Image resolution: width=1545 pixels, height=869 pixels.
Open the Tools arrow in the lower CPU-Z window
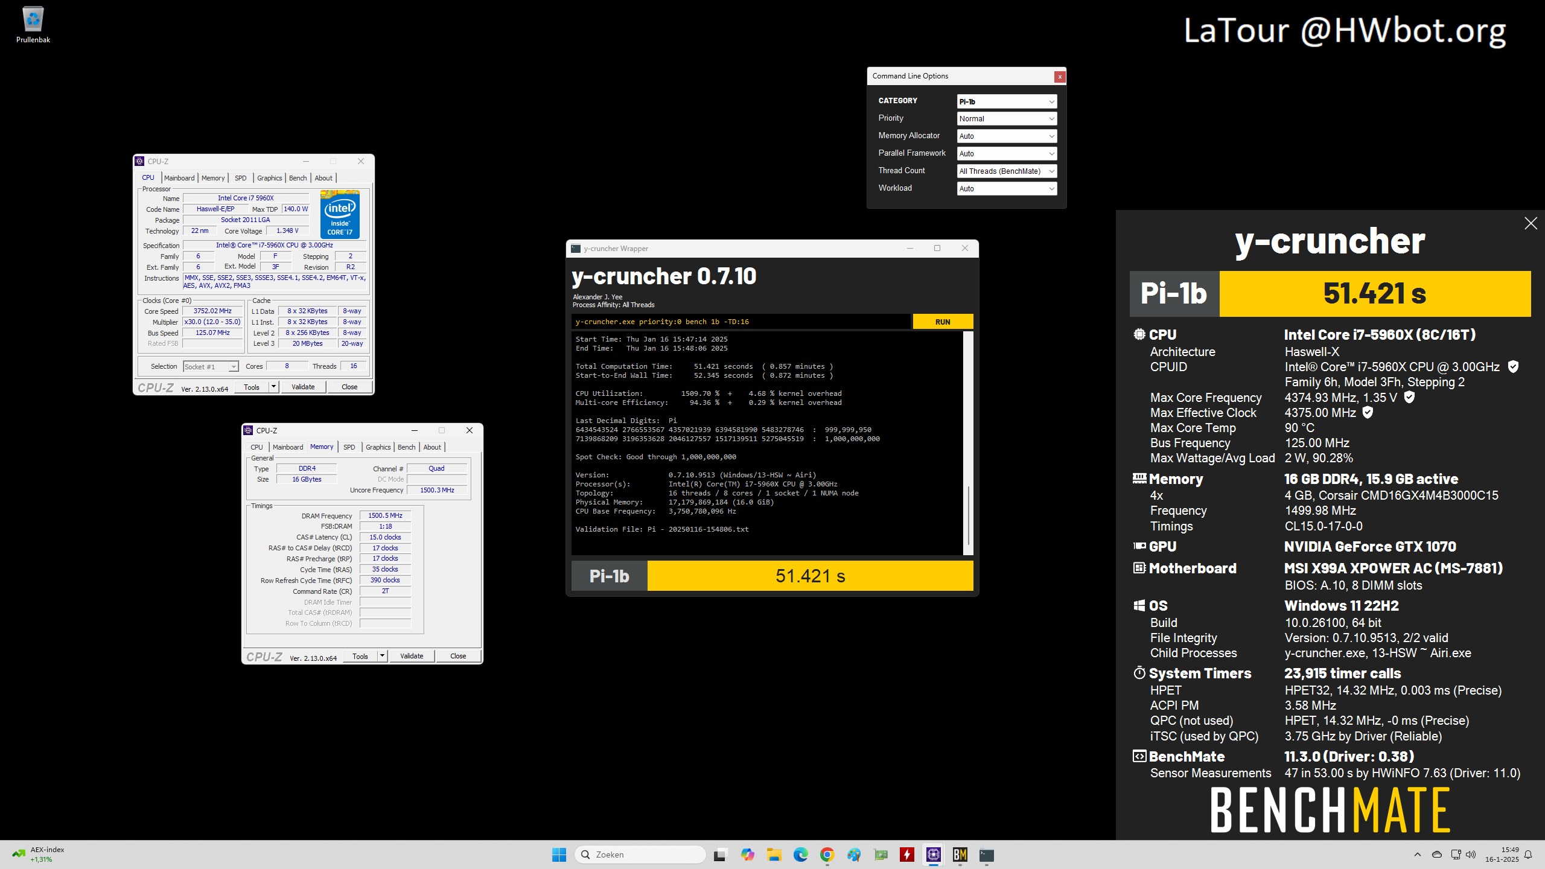point(382,656)
